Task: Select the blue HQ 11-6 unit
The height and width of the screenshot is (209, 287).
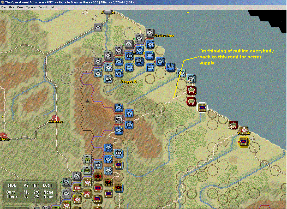Action: click(150, 67)
